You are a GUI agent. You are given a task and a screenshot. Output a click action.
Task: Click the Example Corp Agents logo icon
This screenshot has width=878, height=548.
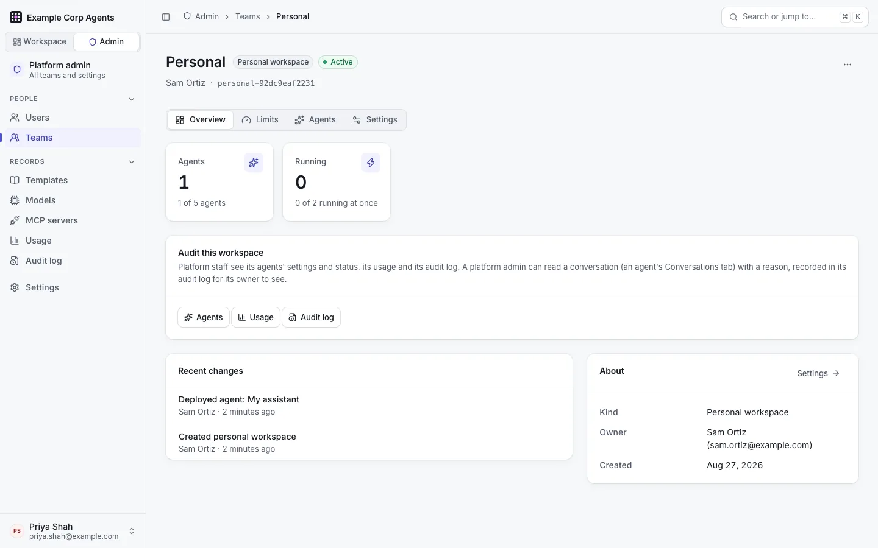(16, 17)
